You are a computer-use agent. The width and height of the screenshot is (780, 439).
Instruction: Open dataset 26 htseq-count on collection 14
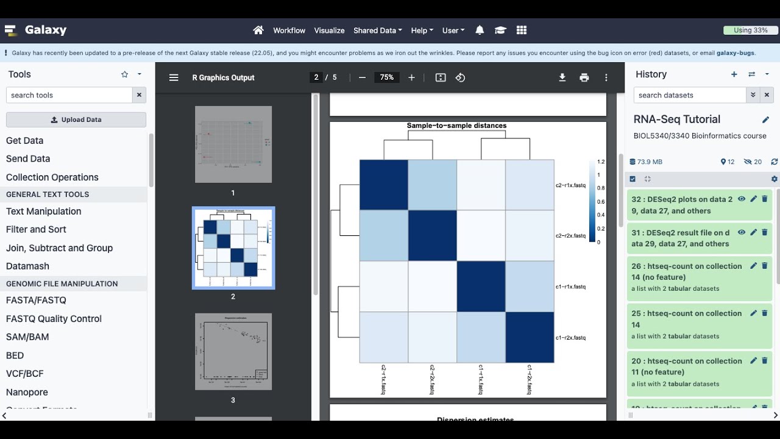point(686,271)
